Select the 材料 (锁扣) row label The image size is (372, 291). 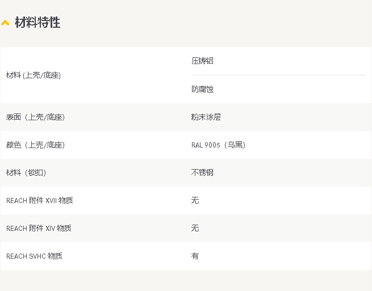tap(26, 172)
